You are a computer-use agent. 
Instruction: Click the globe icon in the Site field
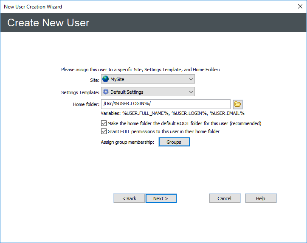point(106,79)
